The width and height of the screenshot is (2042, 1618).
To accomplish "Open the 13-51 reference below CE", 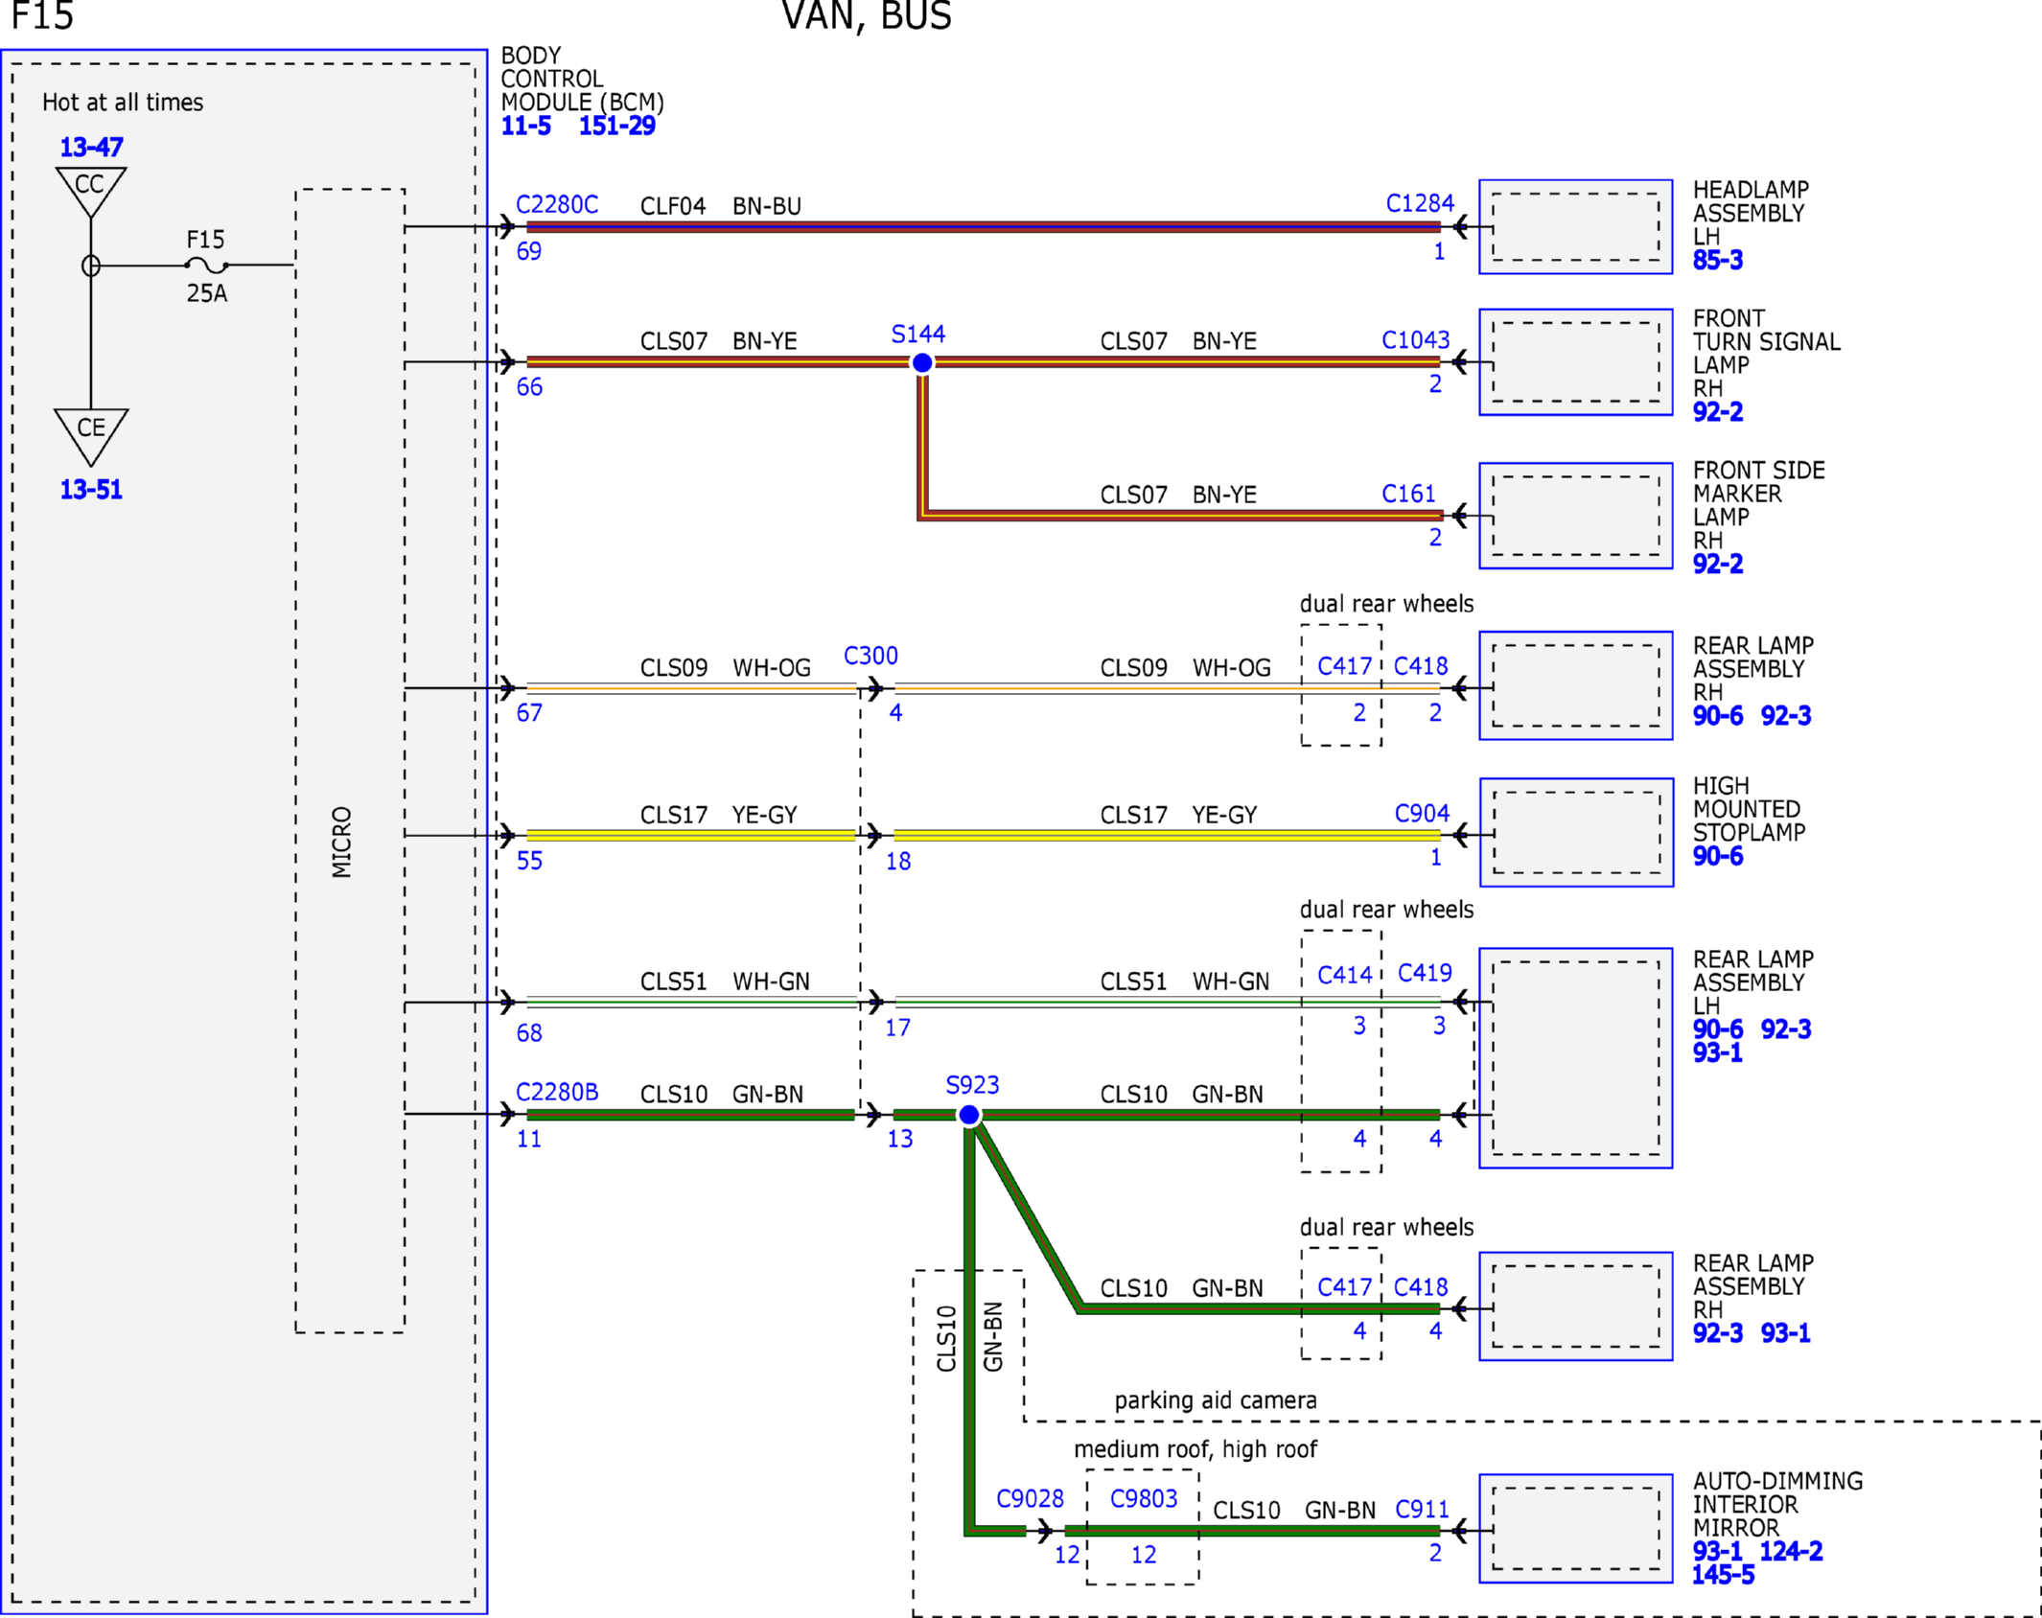I will point(91,490).
